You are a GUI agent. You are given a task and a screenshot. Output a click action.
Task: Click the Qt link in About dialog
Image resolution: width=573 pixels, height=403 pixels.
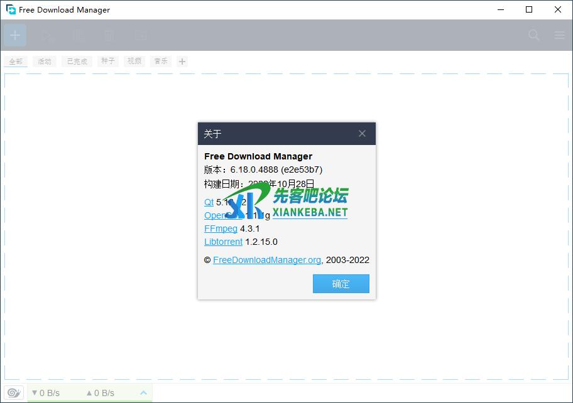point(209,202)
